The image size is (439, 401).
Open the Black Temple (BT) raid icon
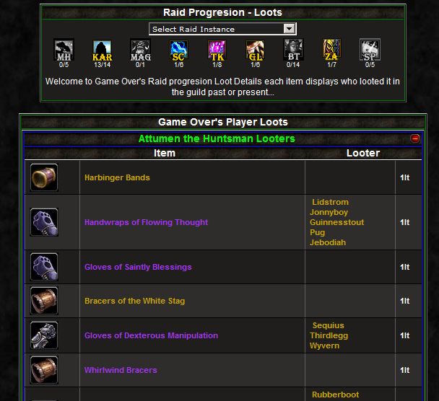[x=293, y=50]
